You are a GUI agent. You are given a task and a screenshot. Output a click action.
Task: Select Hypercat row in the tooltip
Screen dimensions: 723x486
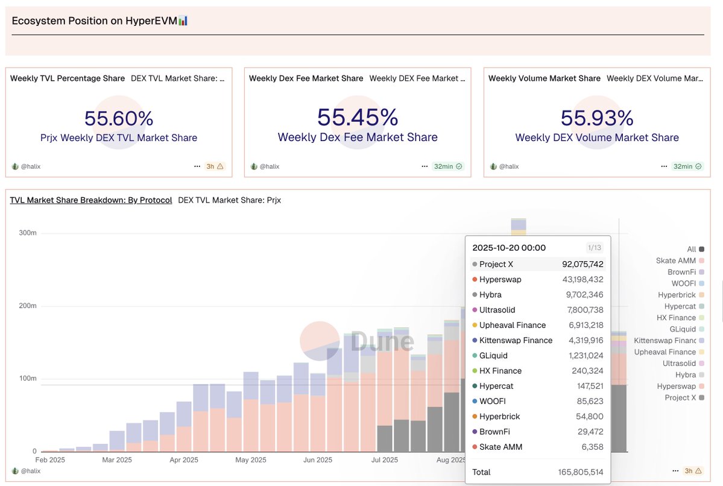[x=538, y=386]
